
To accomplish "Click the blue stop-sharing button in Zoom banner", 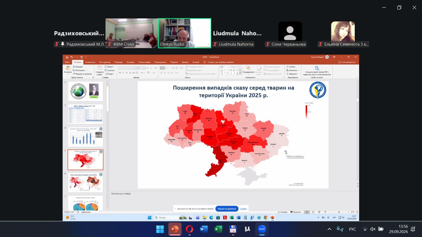I will point(227,209).
